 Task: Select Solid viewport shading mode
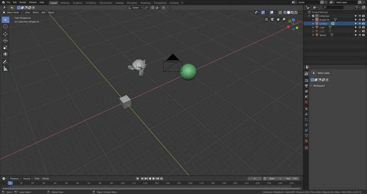tap(288, 12)
